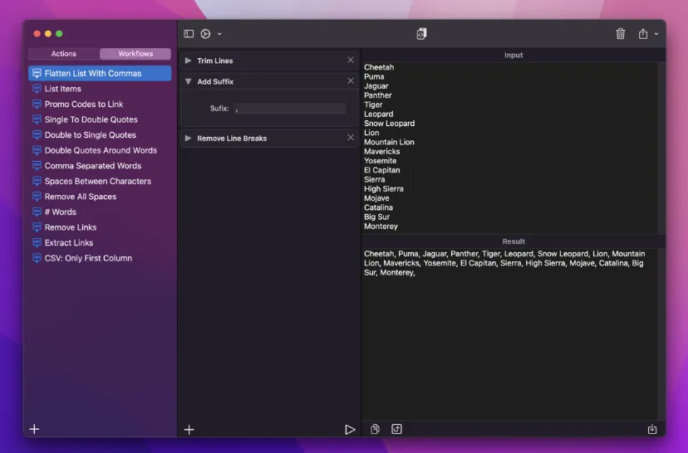Switch to the Workflows tab
The width and height of the screenshot is (688, 453).
click(135, 53)
